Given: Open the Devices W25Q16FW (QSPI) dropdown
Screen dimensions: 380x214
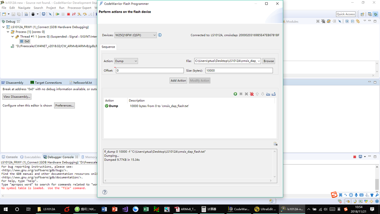Looking at the screenshot, I should [x=135, y=35].
